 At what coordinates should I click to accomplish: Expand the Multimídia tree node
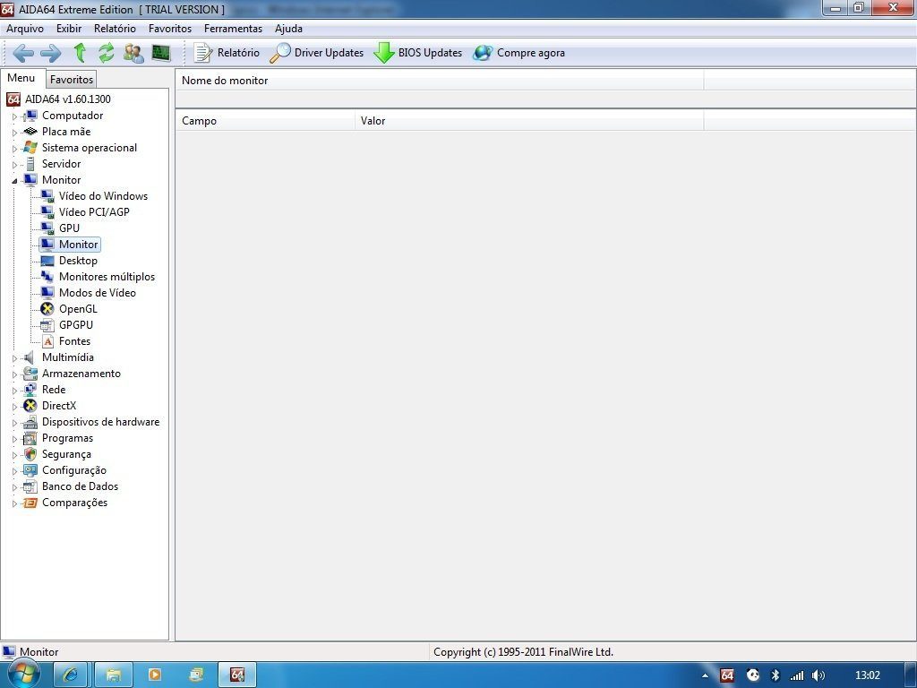(x=14, y=358)
